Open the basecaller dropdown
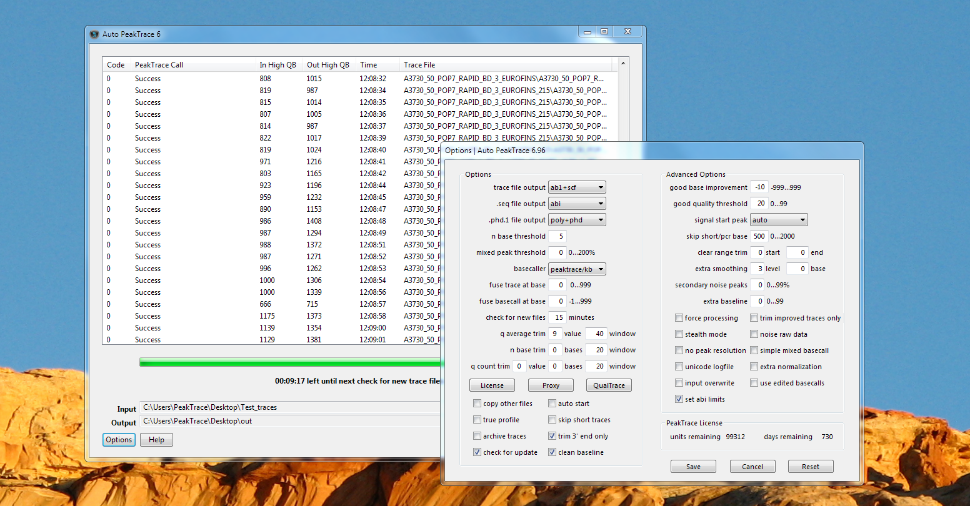 pos(577,269)
